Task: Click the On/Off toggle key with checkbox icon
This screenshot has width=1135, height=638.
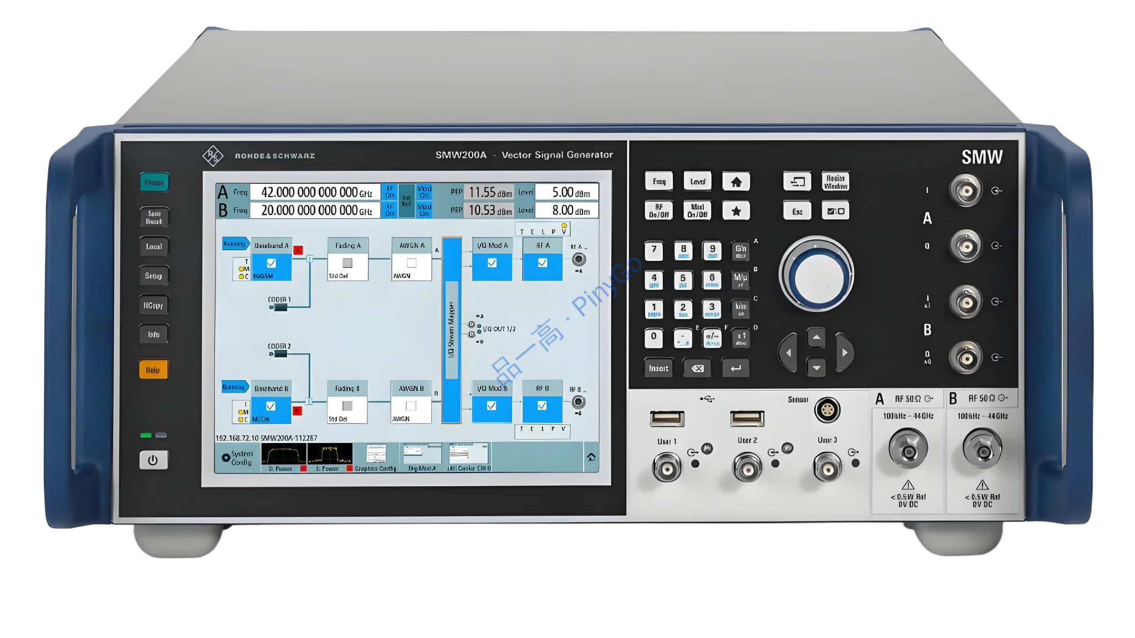Action: click(x=835, y=211)
